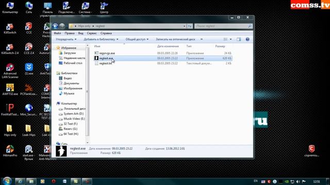Select Библиотеки in the navigation pane
The height and width of the screenshot is (185, 330).
[x=69, y=73]
